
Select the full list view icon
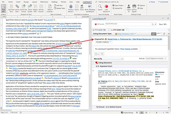tap(154, 34)
